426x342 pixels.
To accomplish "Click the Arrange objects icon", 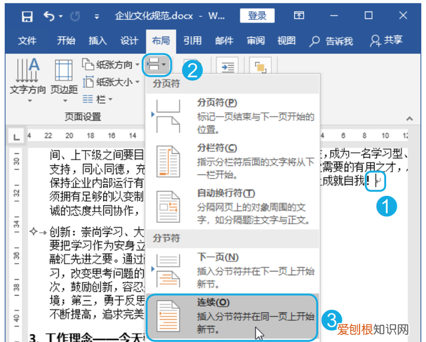I will [260, 67].
